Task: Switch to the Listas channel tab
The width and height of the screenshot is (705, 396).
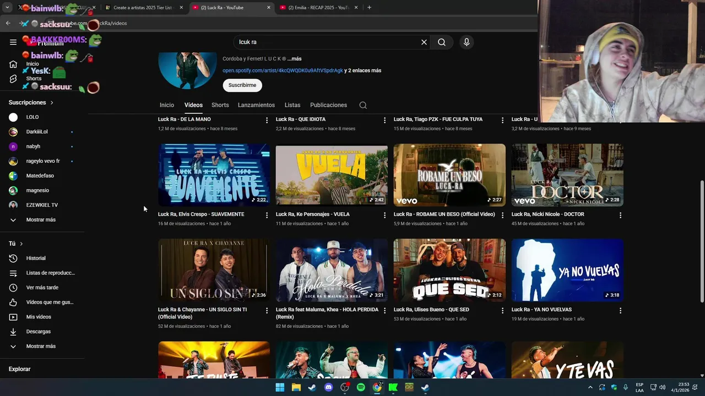Action: pos(292,105)
